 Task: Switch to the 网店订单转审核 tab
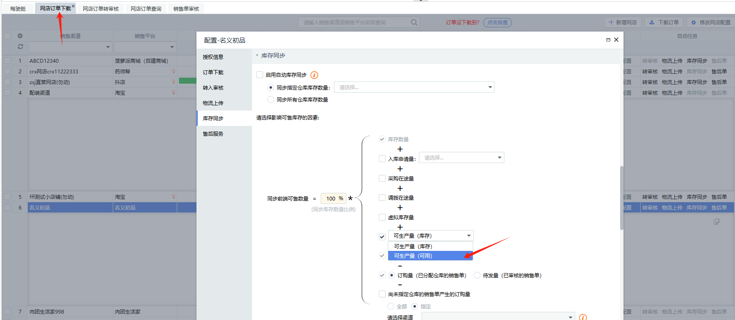(101, 9)
